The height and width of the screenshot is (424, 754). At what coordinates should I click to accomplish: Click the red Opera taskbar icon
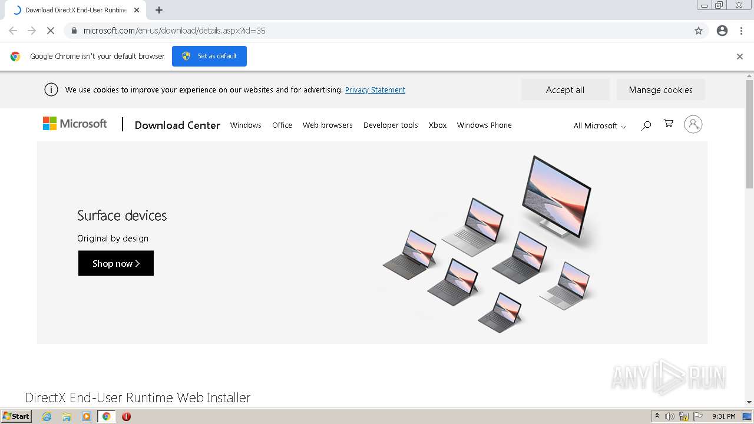click(x=126, y=416)
